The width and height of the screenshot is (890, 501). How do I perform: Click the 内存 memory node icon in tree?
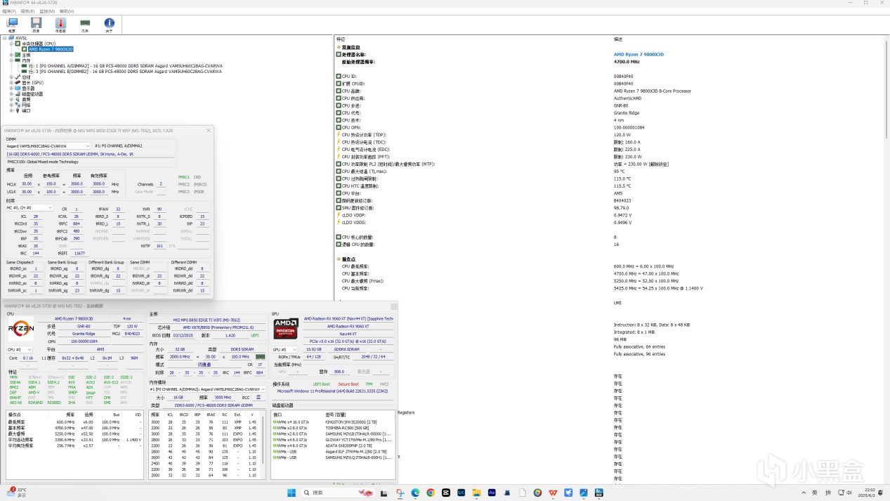(x=18, y=60)
